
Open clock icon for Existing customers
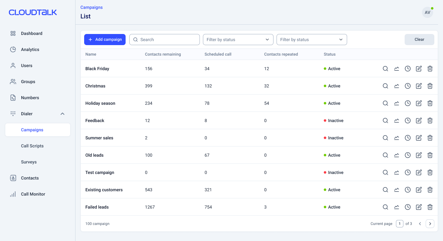tap(407, 190)
